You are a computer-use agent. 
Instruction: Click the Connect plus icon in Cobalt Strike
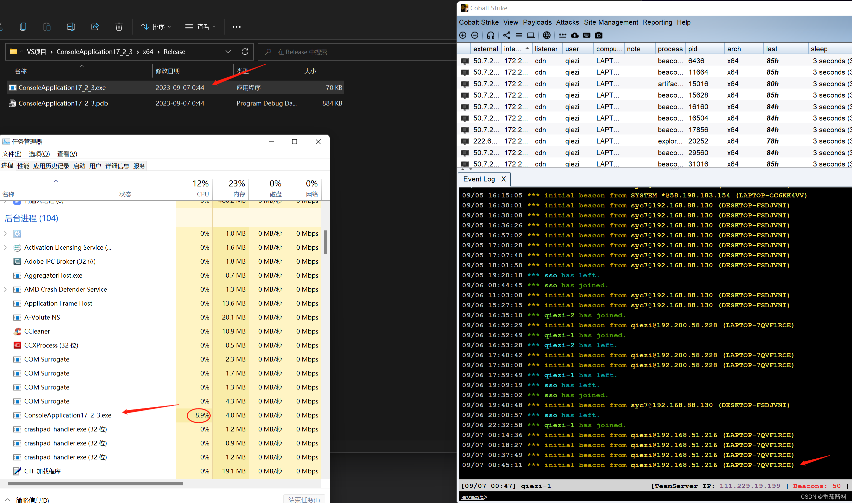coord(463,35)
